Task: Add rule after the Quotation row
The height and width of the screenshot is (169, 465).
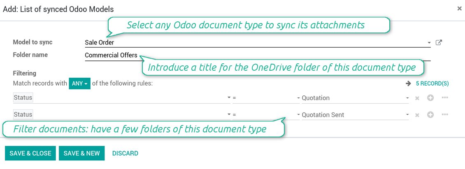Action: 430,98
